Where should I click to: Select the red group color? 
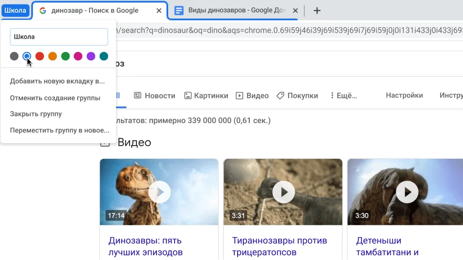40,56
